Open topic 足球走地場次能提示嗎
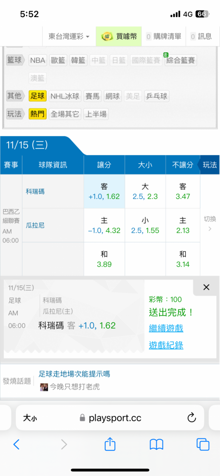This screenshot has height=476, width=220. pyautogui.click(x=74, y=374)
